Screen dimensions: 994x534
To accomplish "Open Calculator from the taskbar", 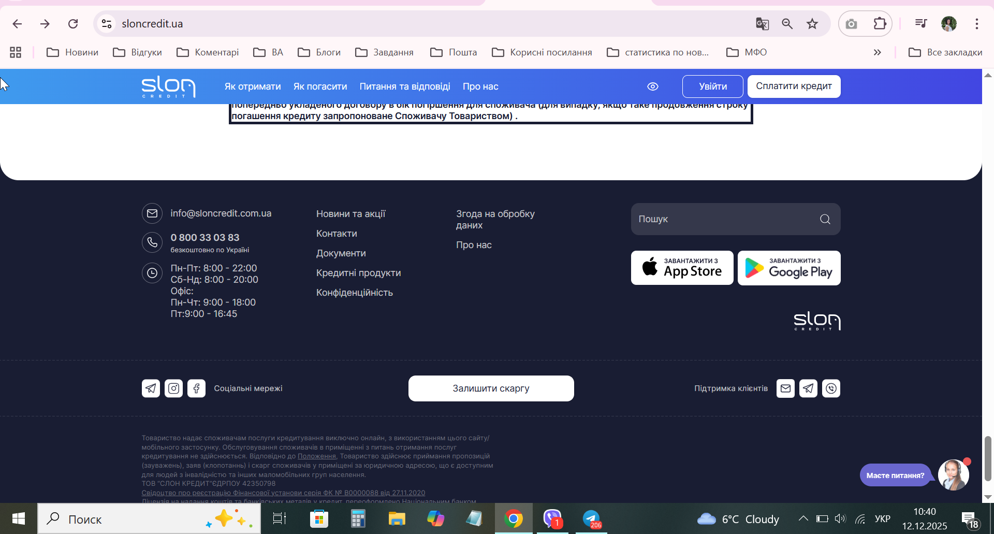I will pos(358,518).
